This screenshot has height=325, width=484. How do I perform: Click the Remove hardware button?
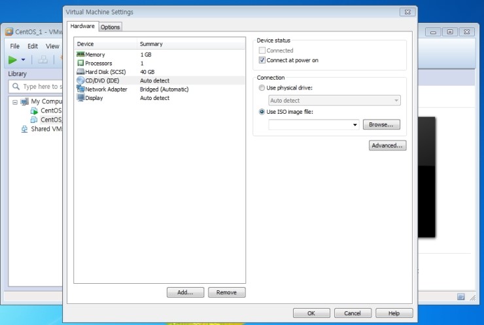(x=226, y=292)
